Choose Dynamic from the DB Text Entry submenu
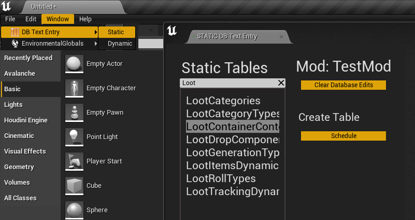The width and height of the screenshot is (415, 220). click(117, 44)
